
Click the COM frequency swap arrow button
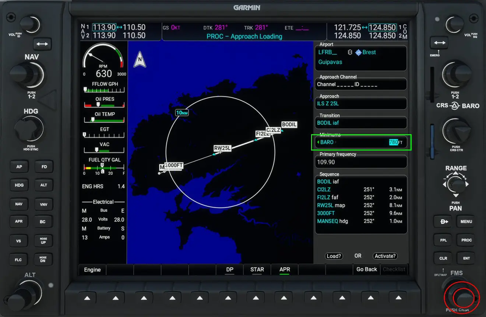coord(440,43)
